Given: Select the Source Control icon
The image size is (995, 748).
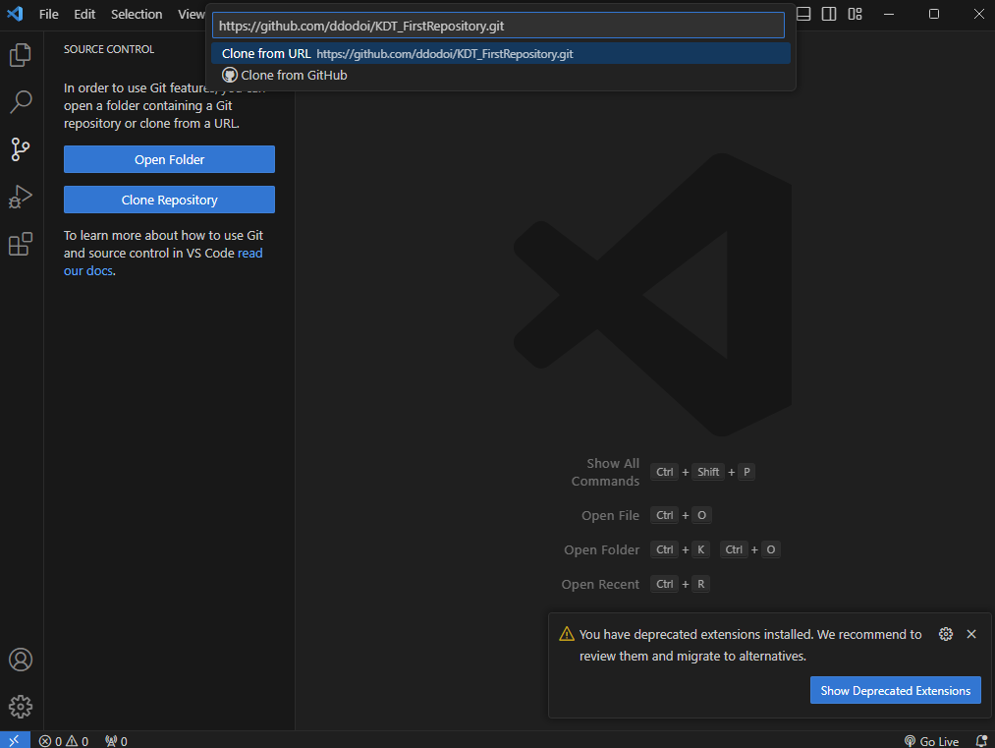Looking at the screenshot, I should (x=21, y=149).
